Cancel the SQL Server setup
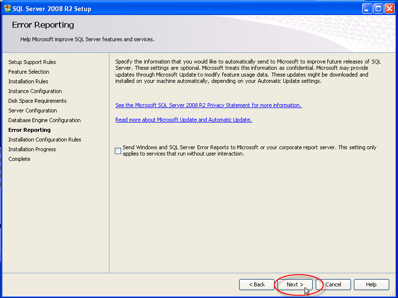Screen dimensions: 398x298 point(333,284)
